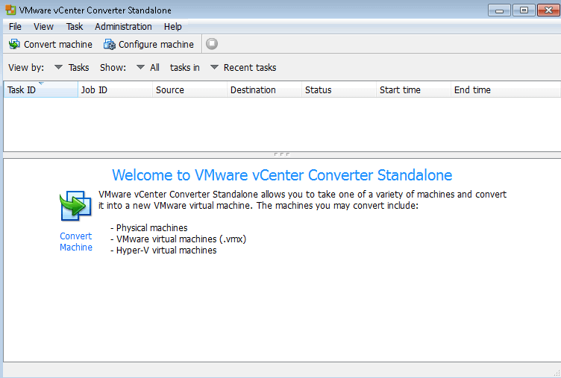This screenshot has height=378, width=561.
Task: Click the Configure machine toolbar label
Action: point(156,44)
